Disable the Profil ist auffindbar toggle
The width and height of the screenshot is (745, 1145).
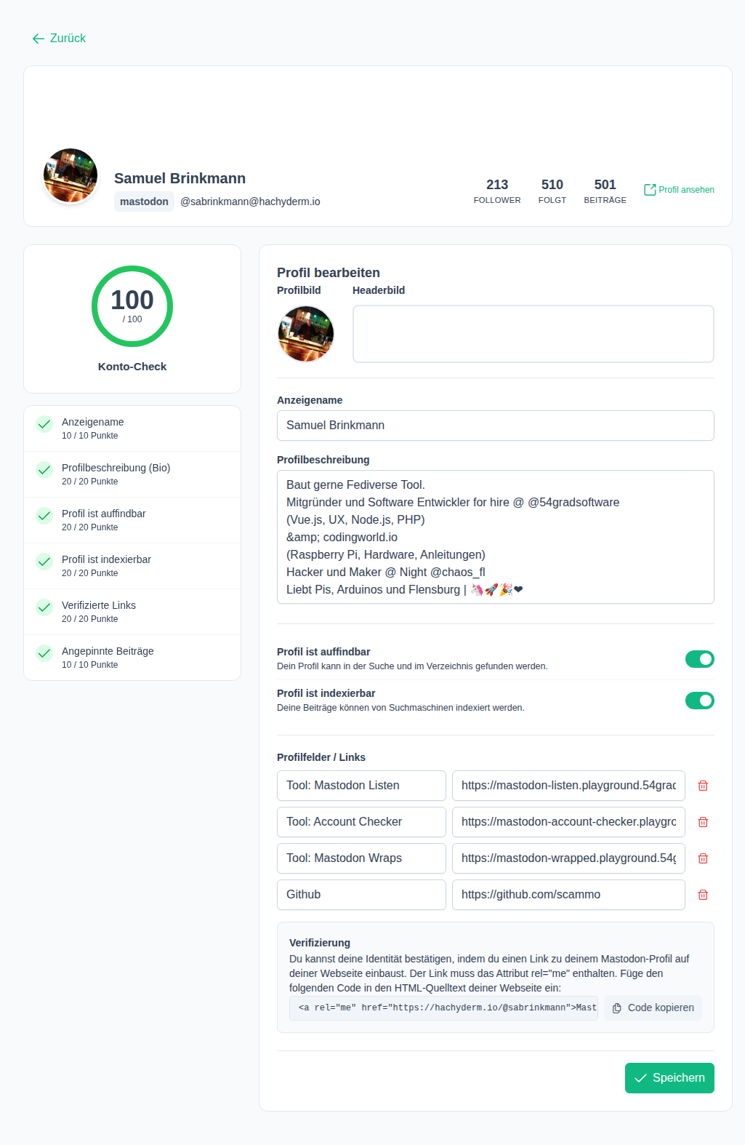[699, 659]
